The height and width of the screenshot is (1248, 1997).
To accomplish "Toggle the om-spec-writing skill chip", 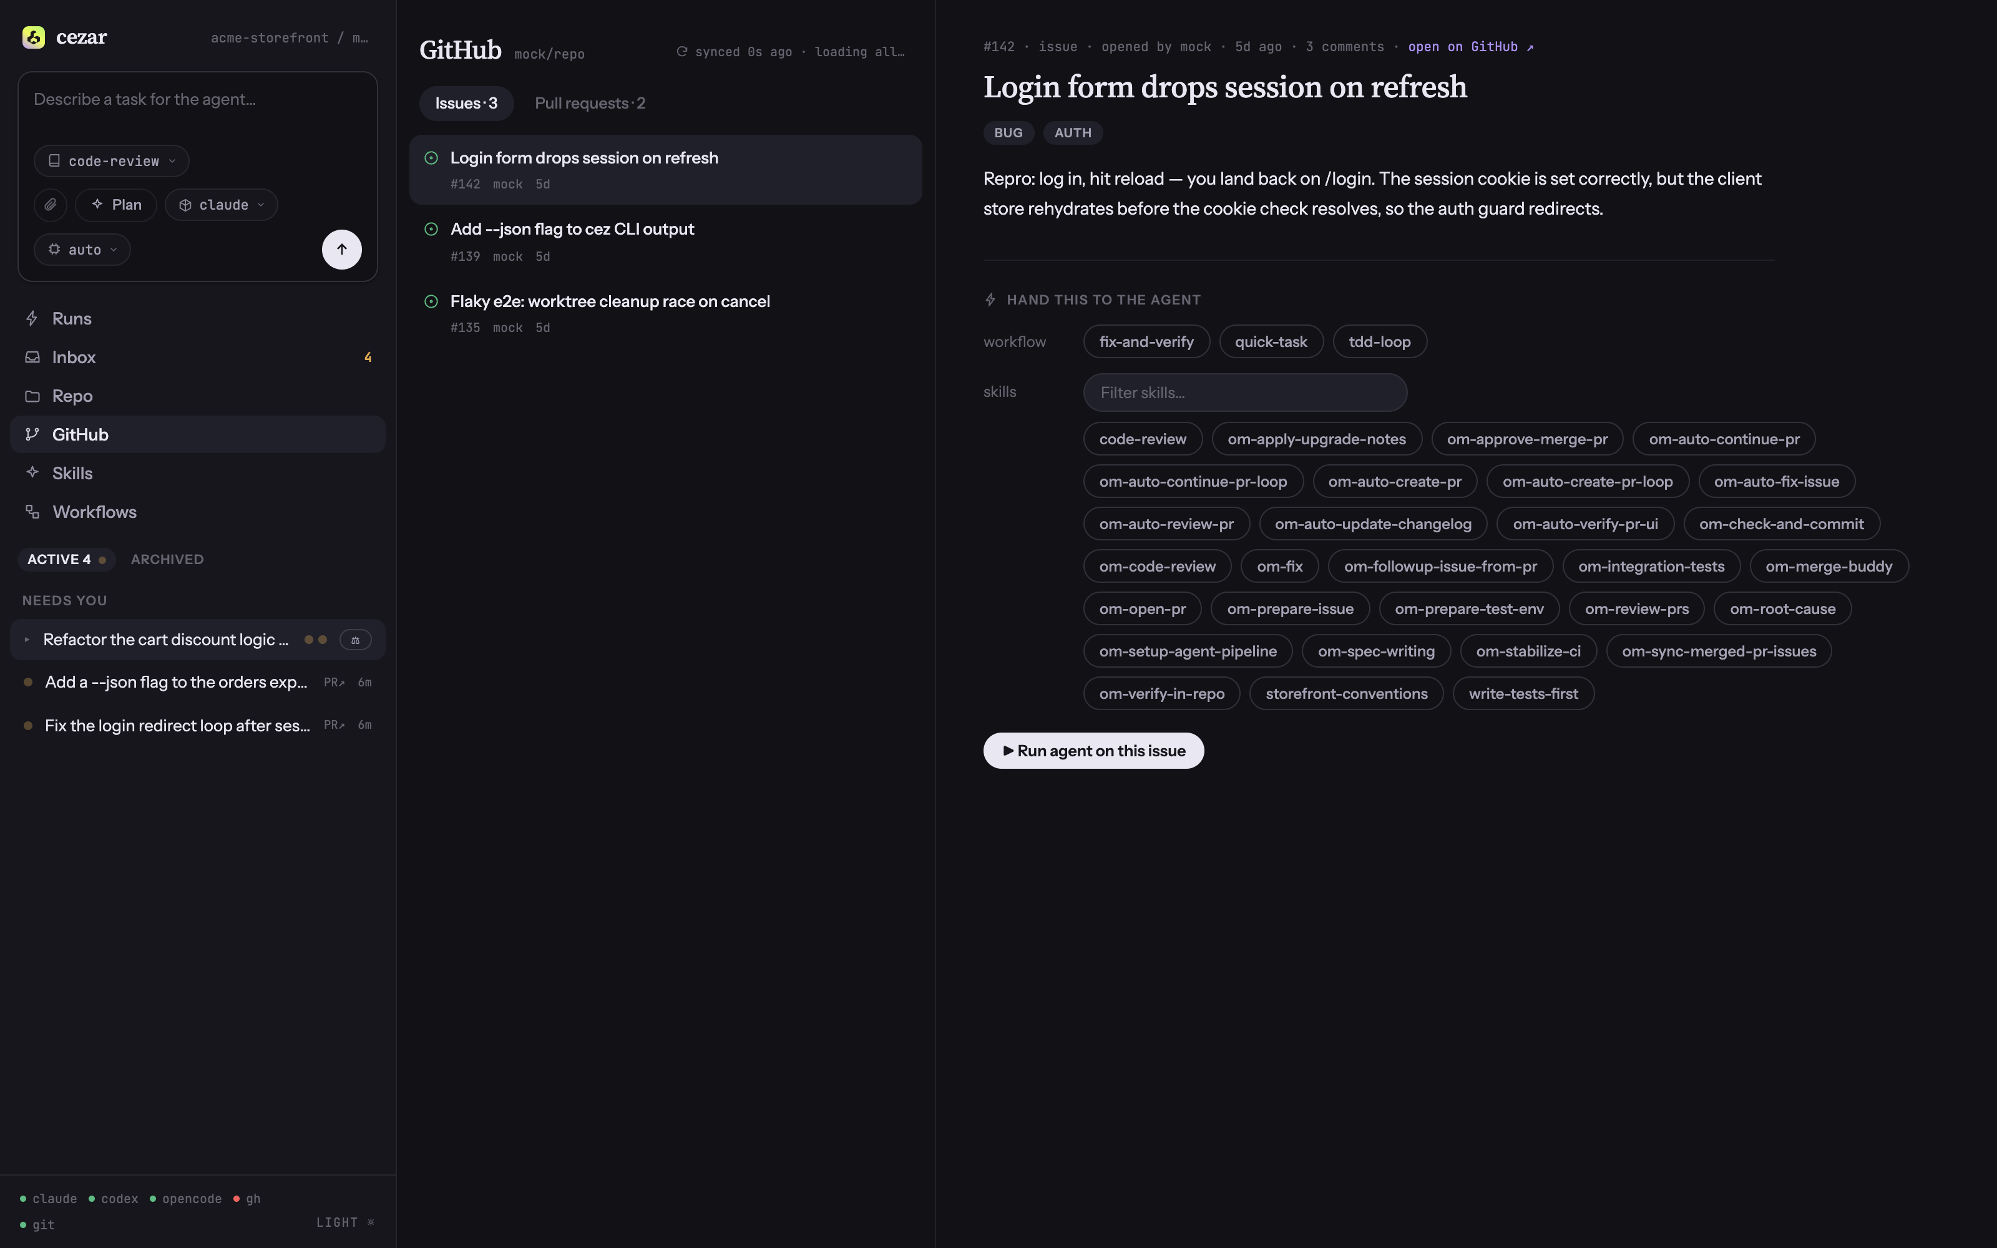I will click(x=1375, y=651).
